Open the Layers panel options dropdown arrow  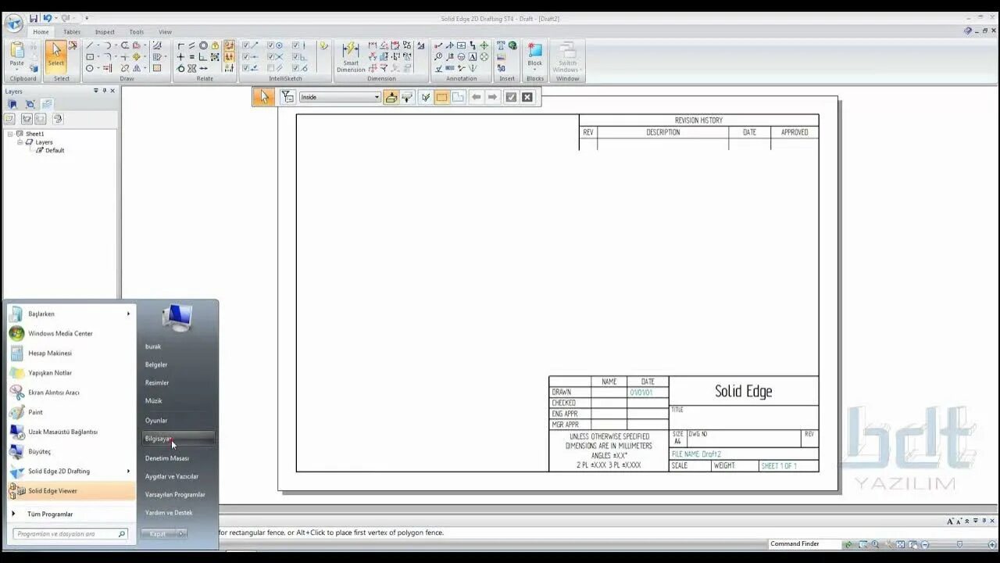[96, 91]
